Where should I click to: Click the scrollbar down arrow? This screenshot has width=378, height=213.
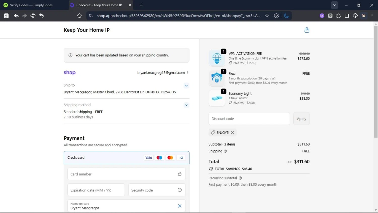pyautogui.click(x=376, y=210)
